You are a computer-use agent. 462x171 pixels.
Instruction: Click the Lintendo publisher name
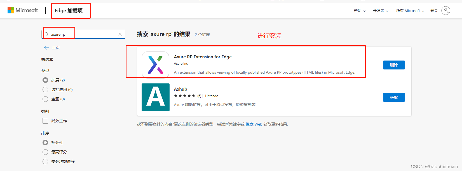(212, 96)
